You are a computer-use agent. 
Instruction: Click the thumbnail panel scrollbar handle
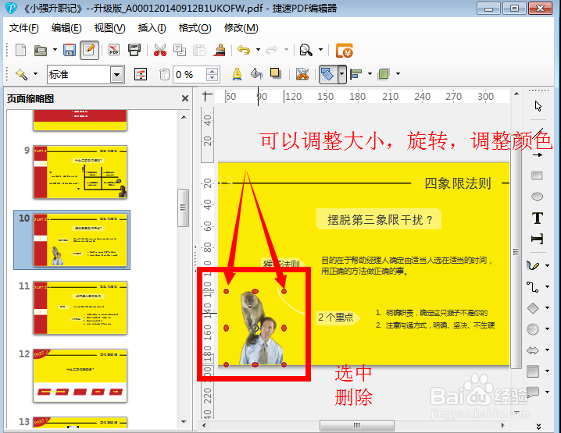coord(183,208)
